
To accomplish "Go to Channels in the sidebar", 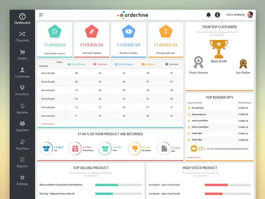I will point(22,37).
